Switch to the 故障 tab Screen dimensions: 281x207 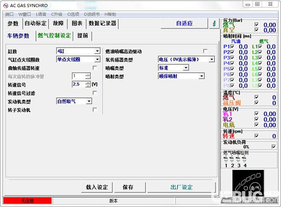coord(58,23)
